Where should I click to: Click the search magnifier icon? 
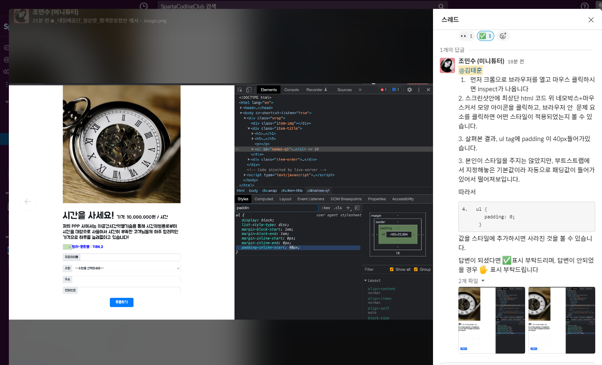tap(441, 6)
